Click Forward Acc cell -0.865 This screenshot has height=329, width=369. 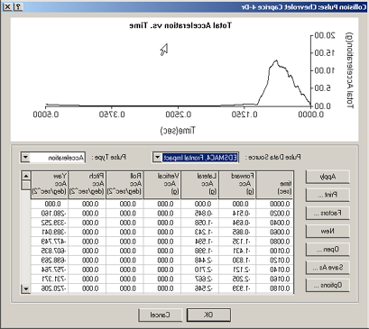(x=237, y=232)
